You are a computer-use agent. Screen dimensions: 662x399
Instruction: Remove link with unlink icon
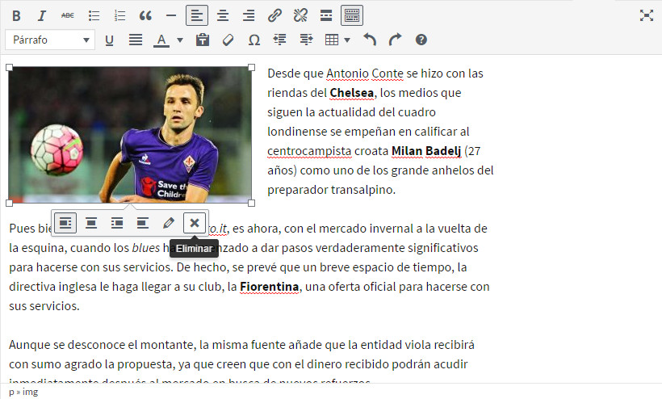(300, 16)
